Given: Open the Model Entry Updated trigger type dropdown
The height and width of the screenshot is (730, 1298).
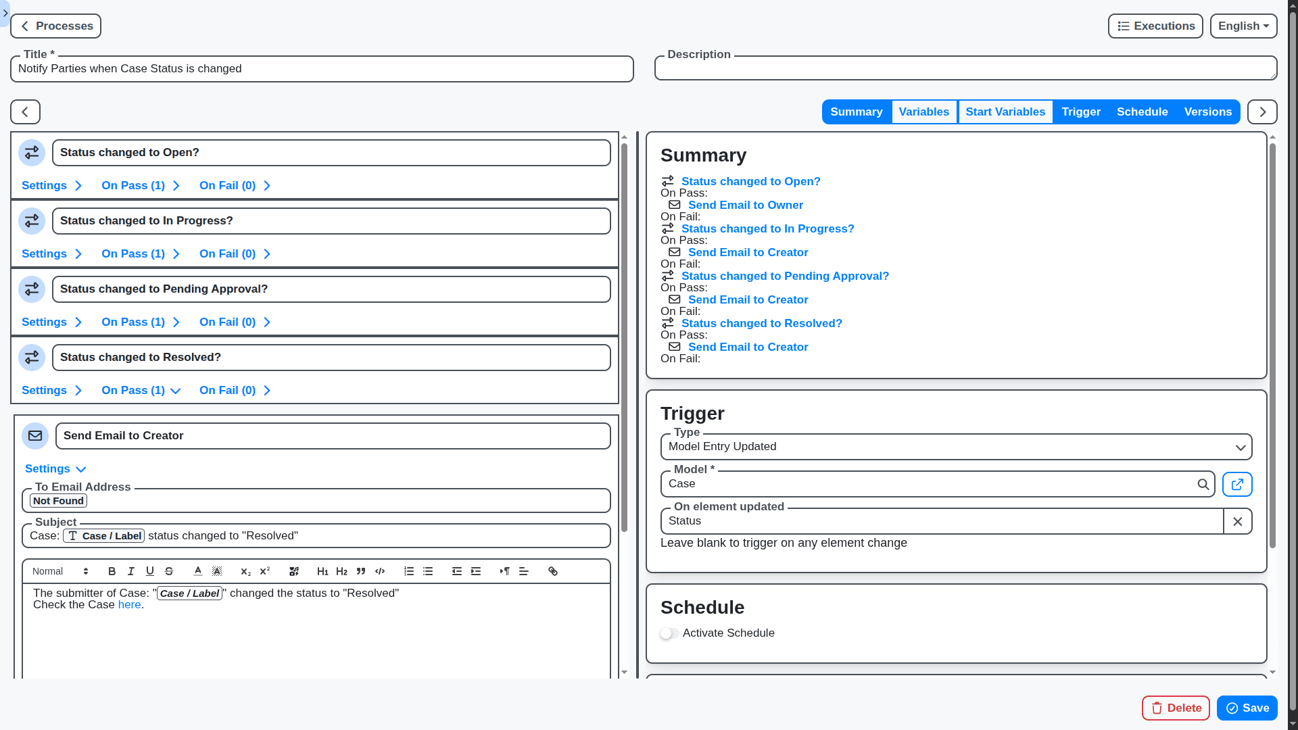Looking at the screenshot, I should (1241, 447).
